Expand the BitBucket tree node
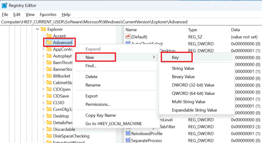Image resolution: width=262 pixels, height=143 pixels. click(x=43, y=76)
